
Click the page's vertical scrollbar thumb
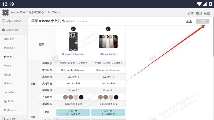click(x=213, y=36)
